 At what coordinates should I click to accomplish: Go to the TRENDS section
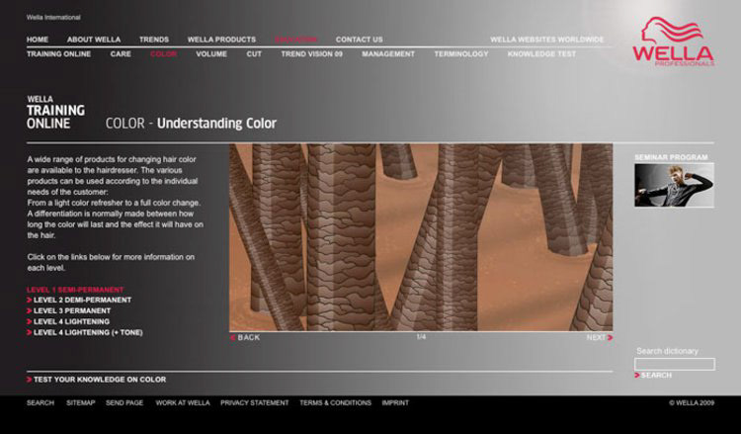pos(154,40)
